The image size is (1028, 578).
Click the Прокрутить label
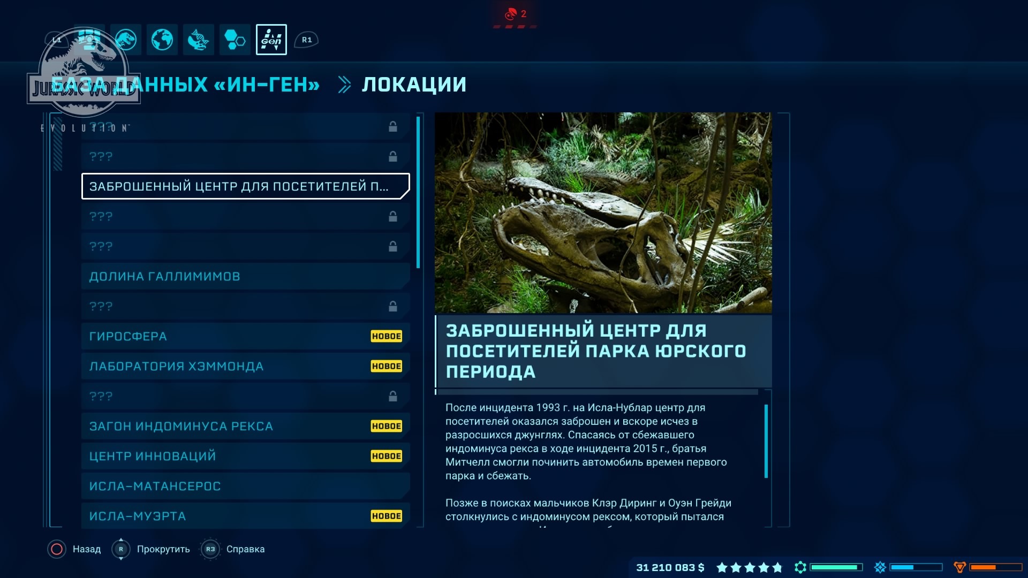pyautogui.click(x=163, y=549)
